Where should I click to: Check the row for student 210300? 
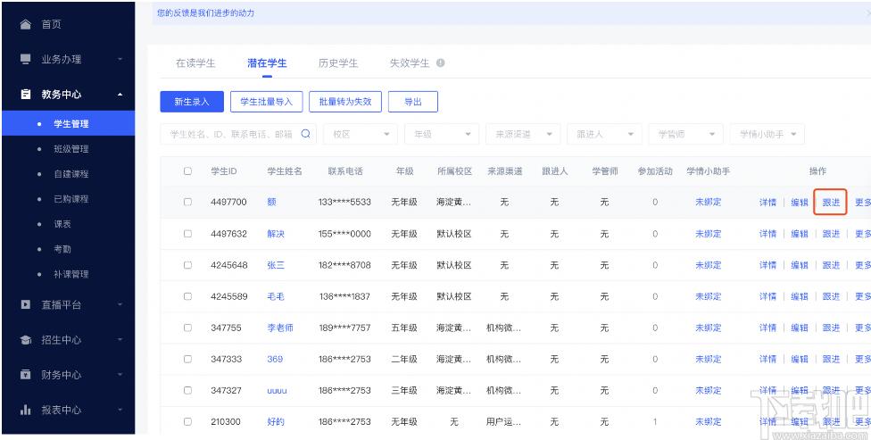coord(187,421)
